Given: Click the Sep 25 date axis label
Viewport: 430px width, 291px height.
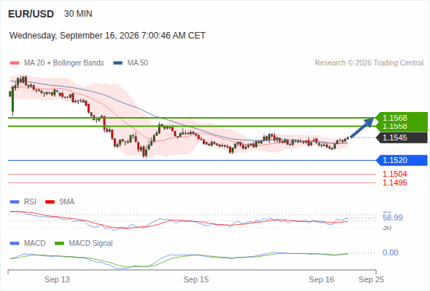Looking at the screenshot, I should pyautogui.click(x=371, y=279).
